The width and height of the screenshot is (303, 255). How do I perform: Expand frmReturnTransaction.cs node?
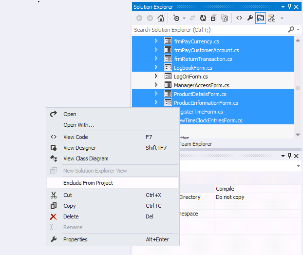click(x=156, y=59)
